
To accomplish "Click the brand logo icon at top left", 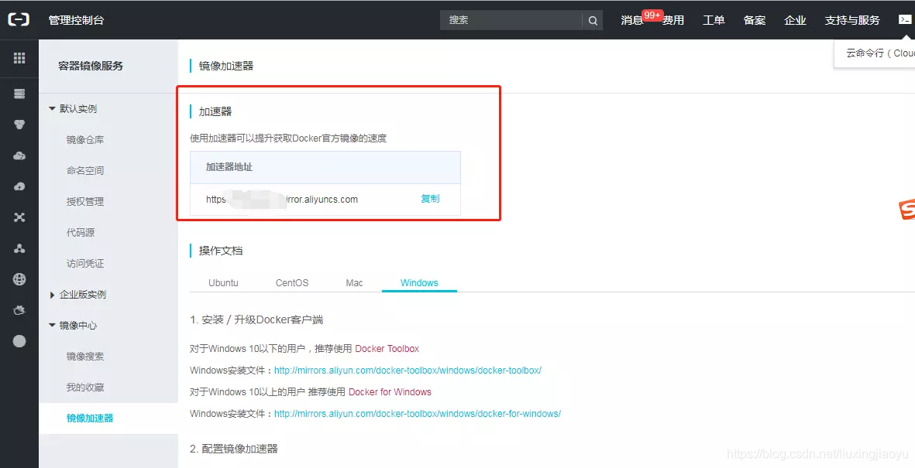I will pos(19,19).
